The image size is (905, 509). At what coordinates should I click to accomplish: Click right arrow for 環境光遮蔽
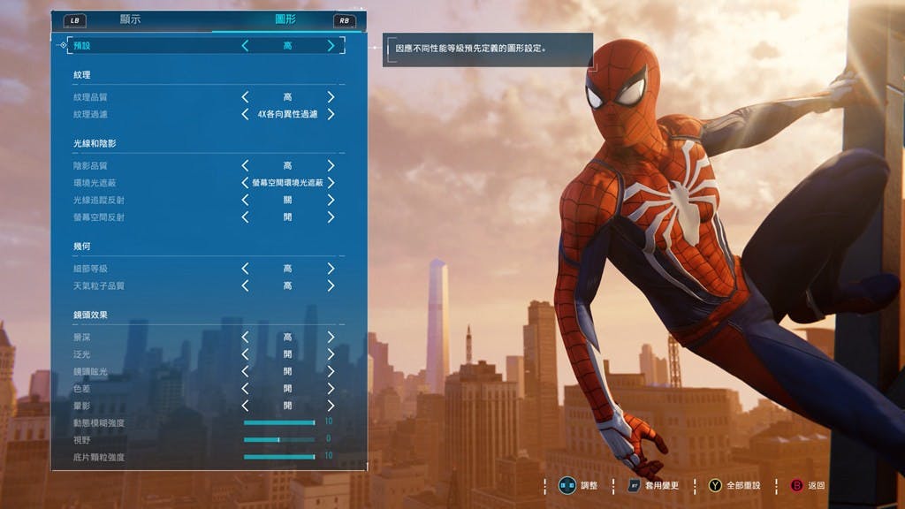tap(331, 183)
